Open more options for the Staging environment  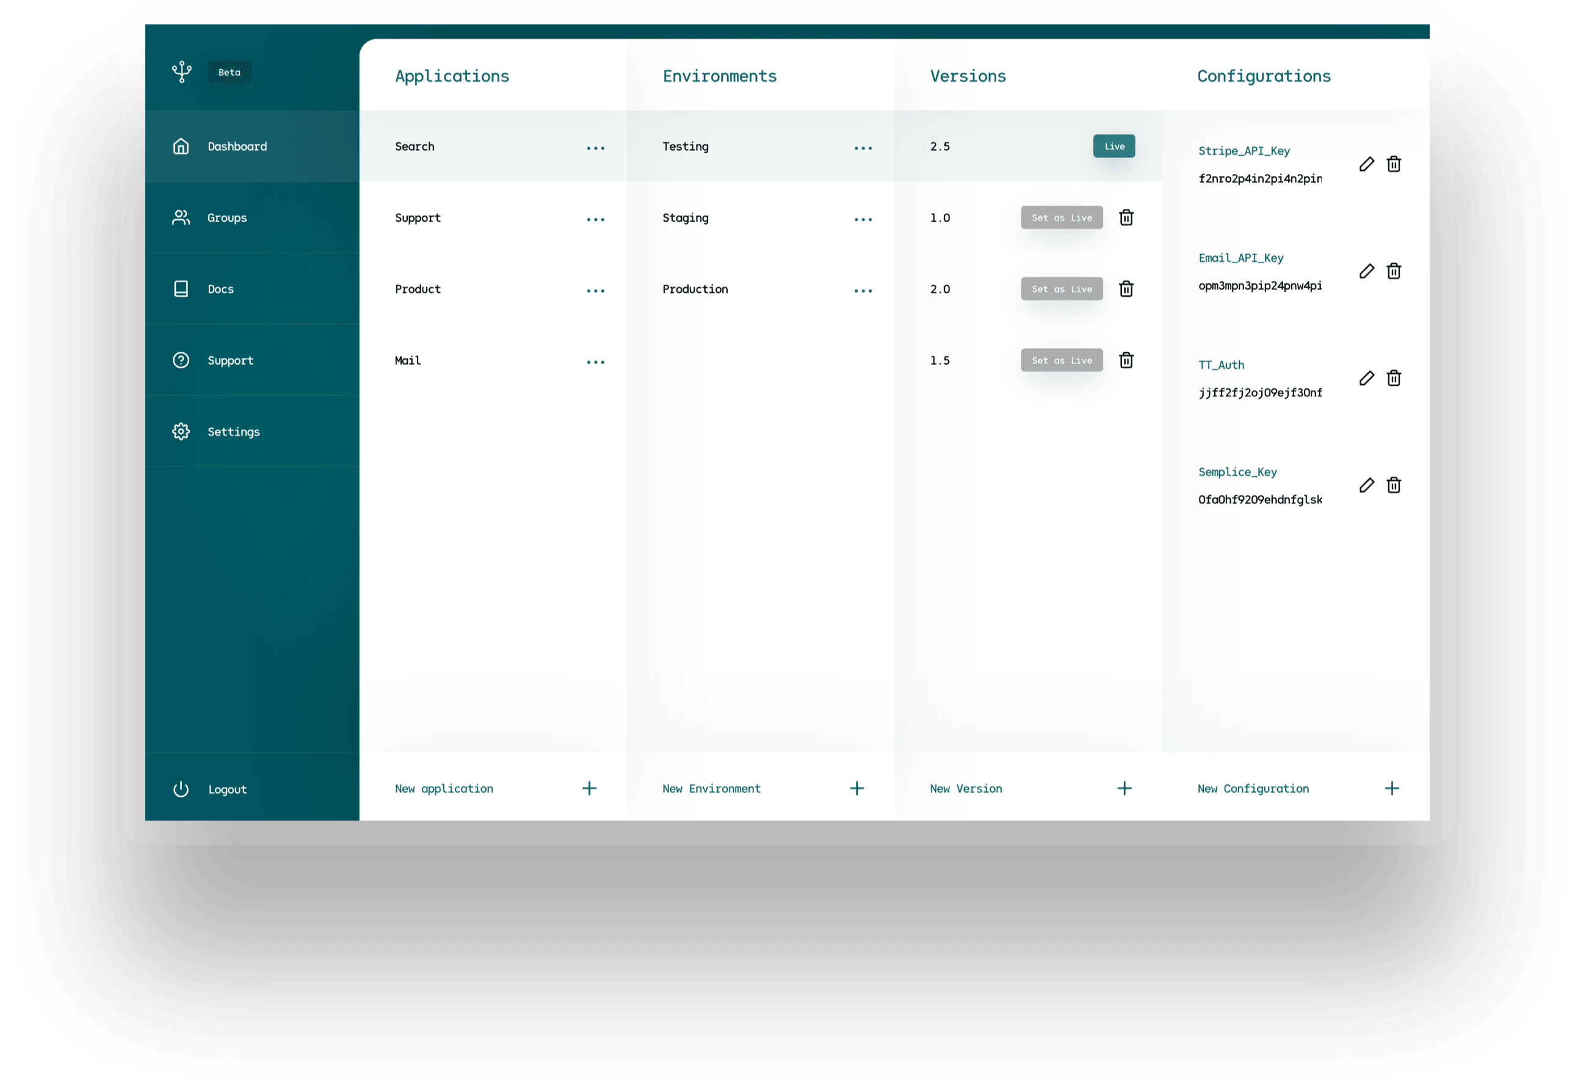coord(863,220)
